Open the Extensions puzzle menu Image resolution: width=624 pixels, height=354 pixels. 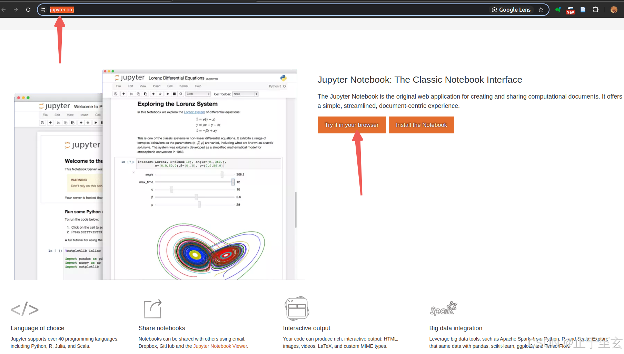[x=595, y=10]
